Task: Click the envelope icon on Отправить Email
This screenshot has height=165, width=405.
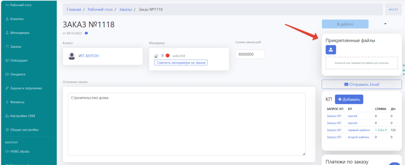Action: click(x=346, y=84)
